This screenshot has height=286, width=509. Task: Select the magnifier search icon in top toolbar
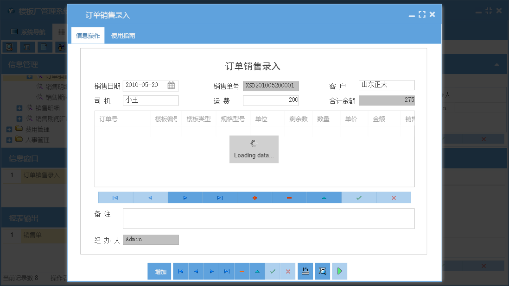pyautogui.click(x=9, y=47)
